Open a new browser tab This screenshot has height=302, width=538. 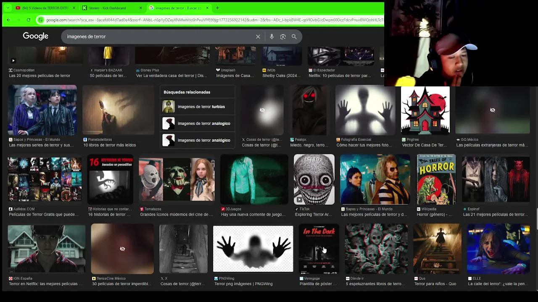[x=217, y=8]
